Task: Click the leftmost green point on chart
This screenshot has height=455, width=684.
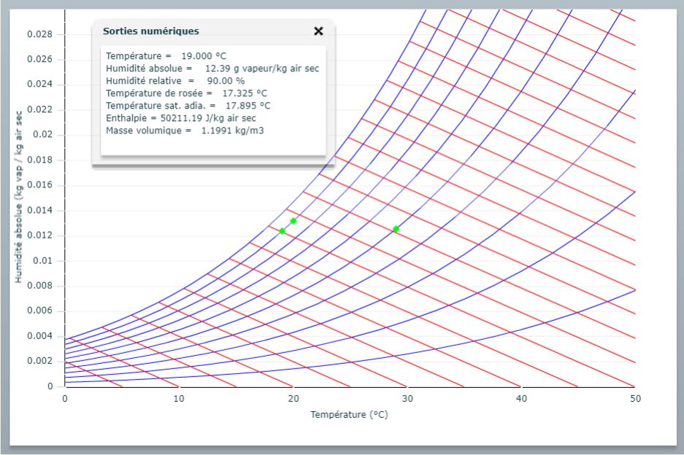Action: (x=282, y=231)
